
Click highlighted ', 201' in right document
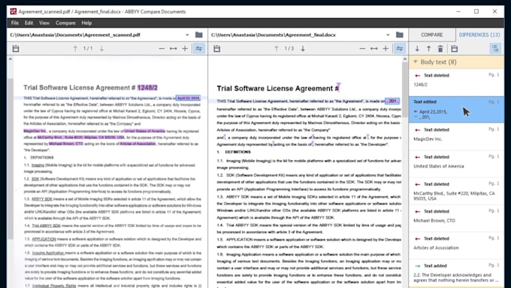click(x=392, y=101)
